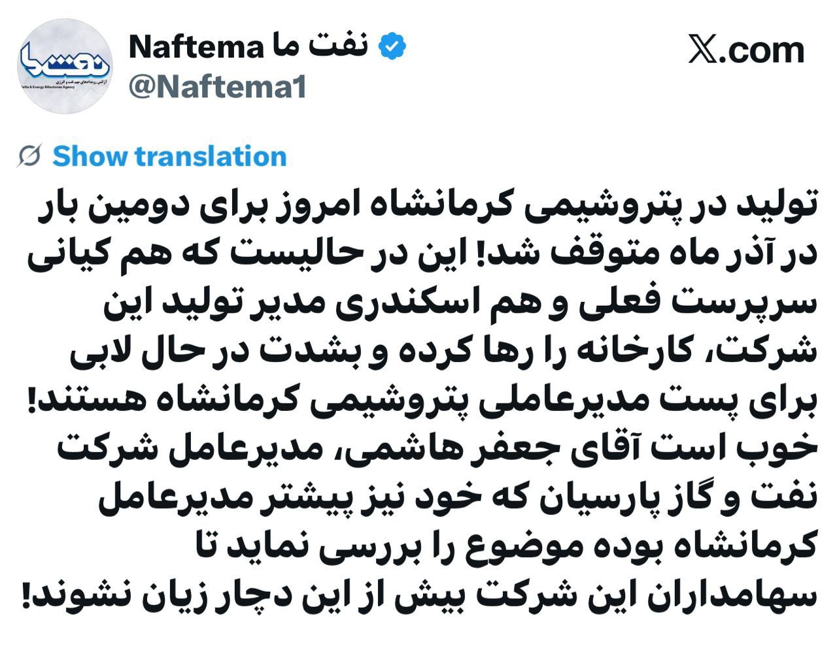The image size is (837, 654).
Task: Open the Naftema profile avatar
Action: 65,66
